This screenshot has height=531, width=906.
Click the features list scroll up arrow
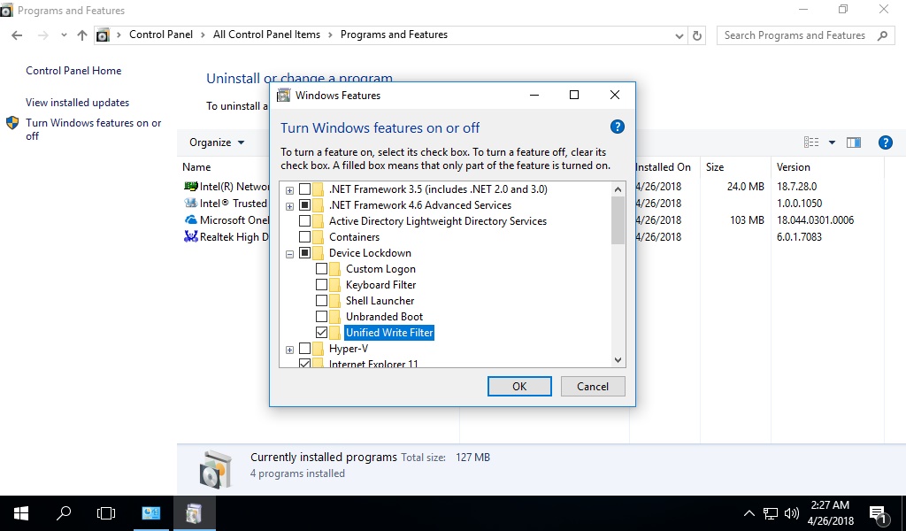point(618,189)
